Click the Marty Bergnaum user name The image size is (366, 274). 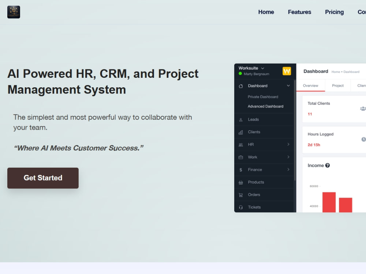tap(256, 74)
